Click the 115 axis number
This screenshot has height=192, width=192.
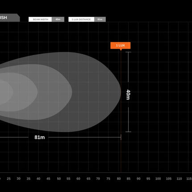189,179
